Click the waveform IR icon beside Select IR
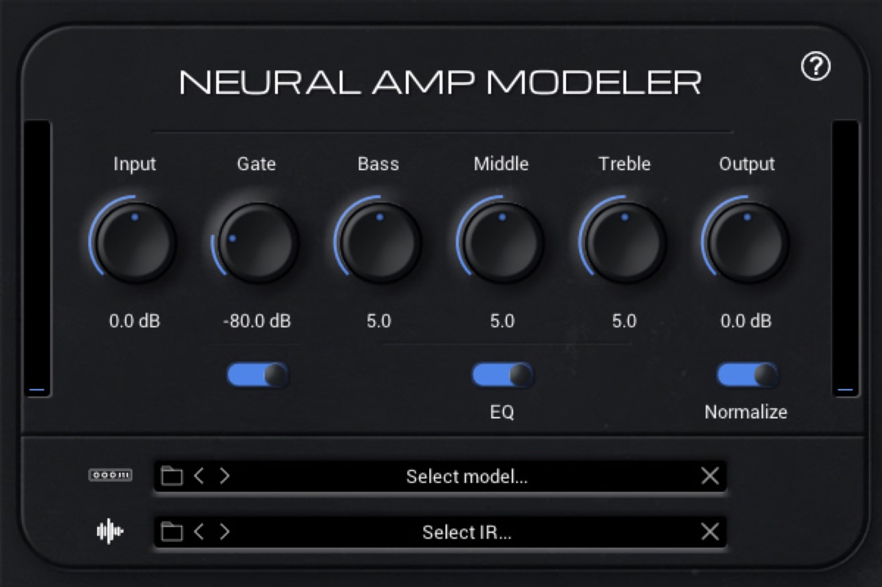Viewport: 882px width, 587px height. [110, 531]
